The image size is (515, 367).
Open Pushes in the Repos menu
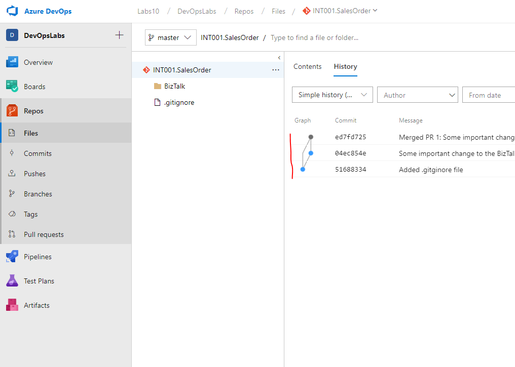(x=34, y=174)
